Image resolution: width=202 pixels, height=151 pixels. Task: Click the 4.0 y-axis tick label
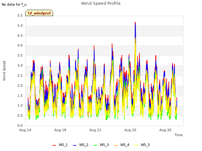(20, 45)
